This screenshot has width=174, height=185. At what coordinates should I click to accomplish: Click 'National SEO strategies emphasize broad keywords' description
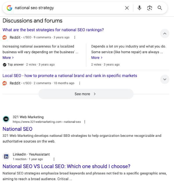85,176
